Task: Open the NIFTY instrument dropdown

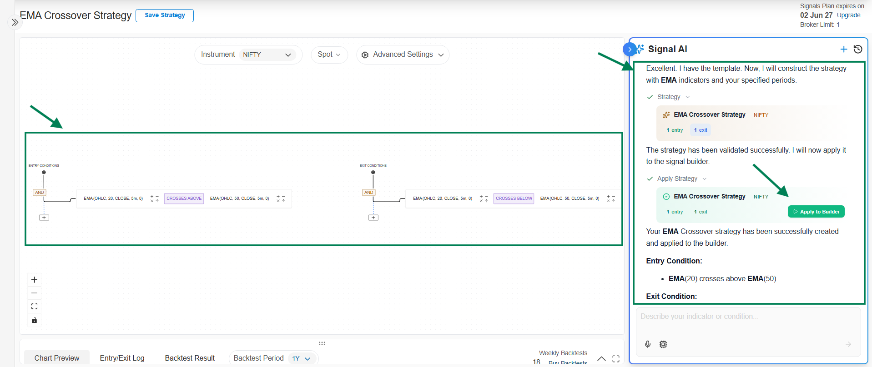Action: tap(267, 55)
